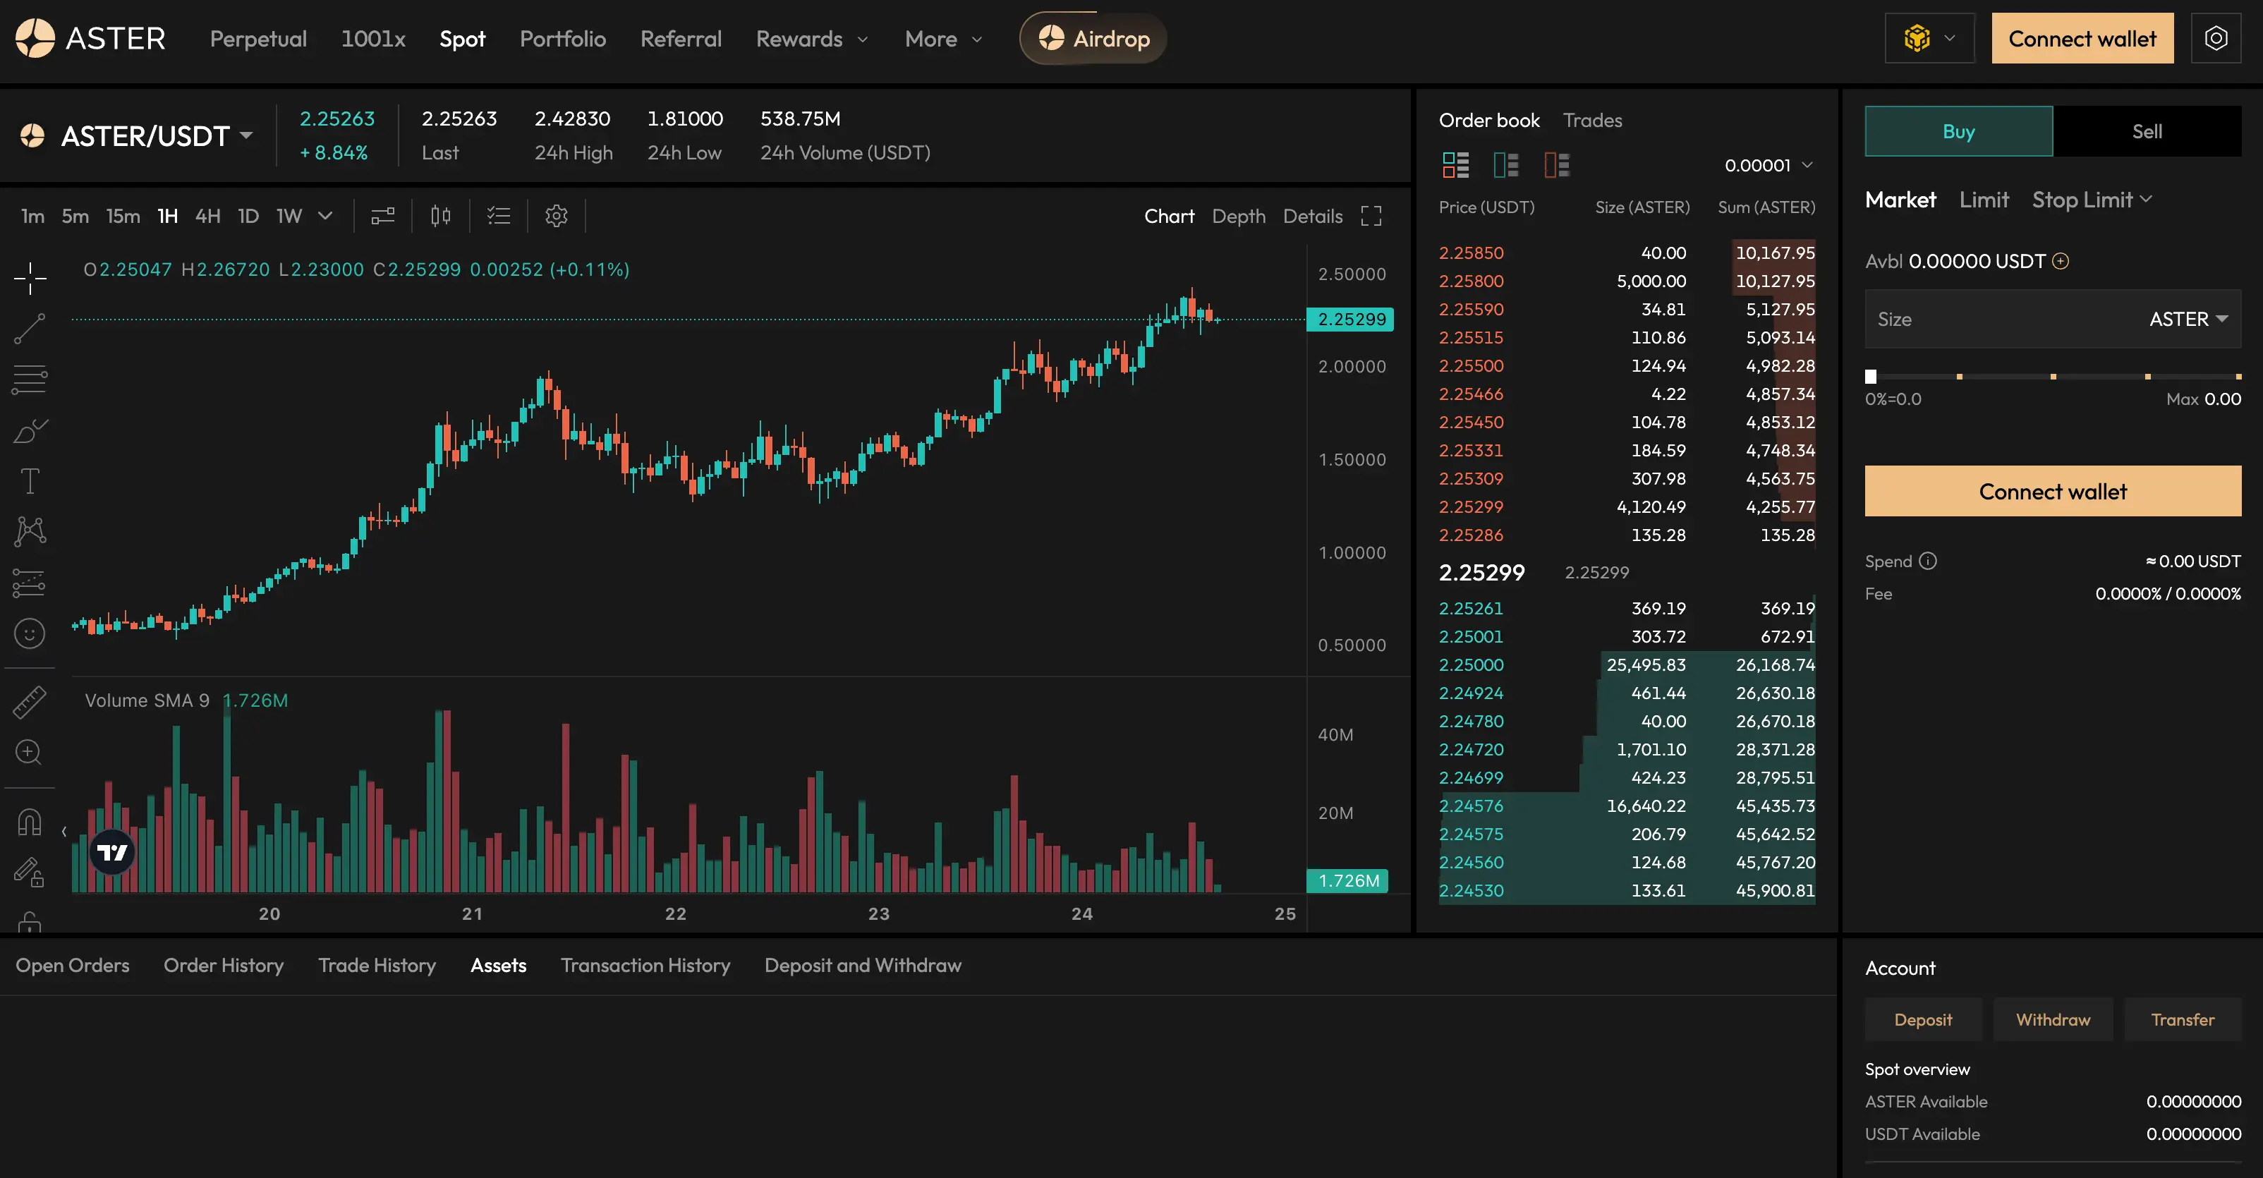Open the order book precision 0.00001 dropdown

pos(1768,165)
